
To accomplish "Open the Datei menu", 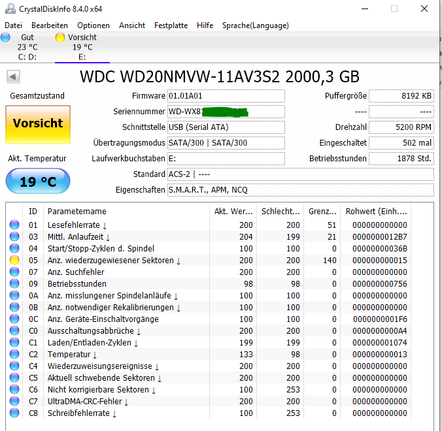I will (x=13, y=25).
